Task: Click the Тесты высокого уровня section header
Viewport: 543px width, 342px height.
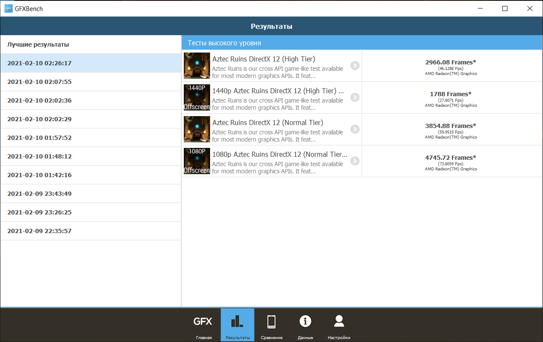Action: tap(362, 43)
